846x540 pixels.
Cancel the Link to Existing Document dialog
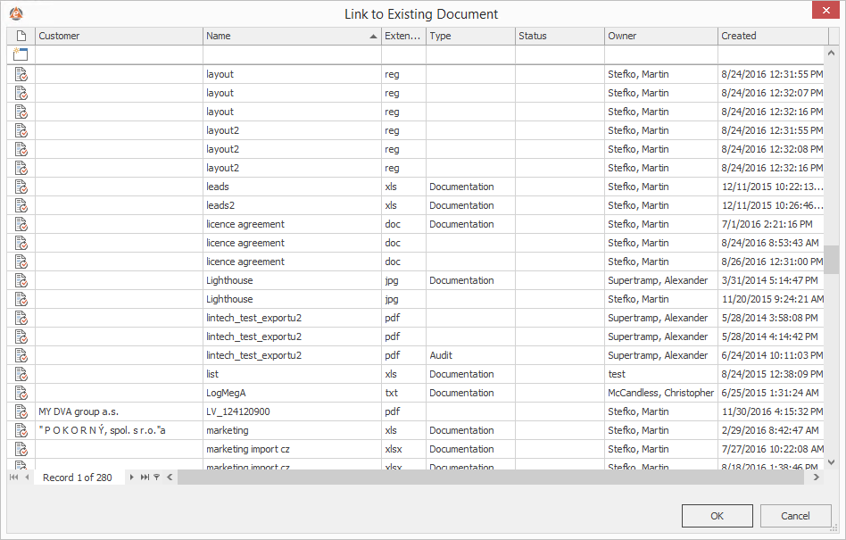point(796,516)
